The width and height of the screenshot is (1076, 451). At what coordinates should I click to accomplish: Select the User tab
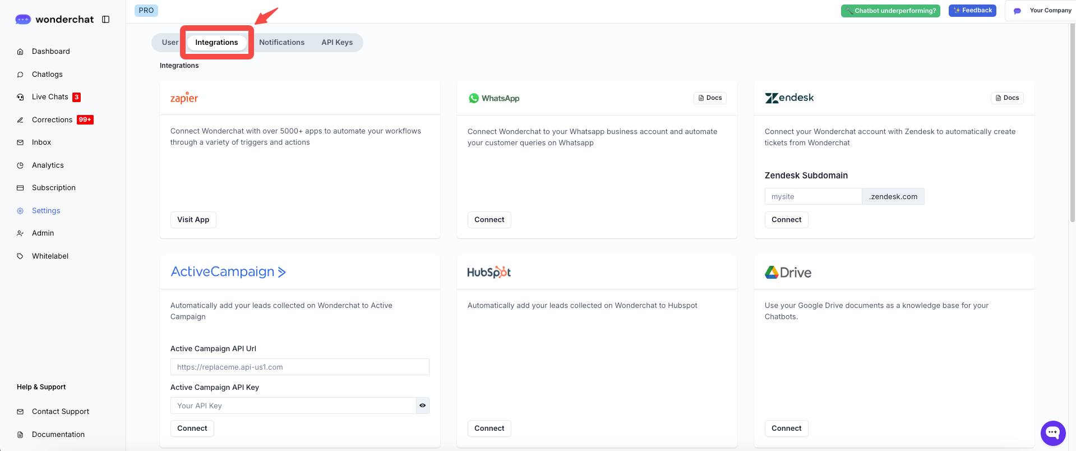click(x=169, y=43)
